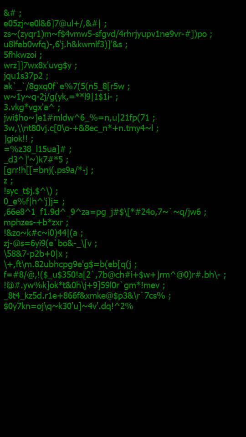
Task: Click the line beginning _8t4_kz5d
Action: 87,296
